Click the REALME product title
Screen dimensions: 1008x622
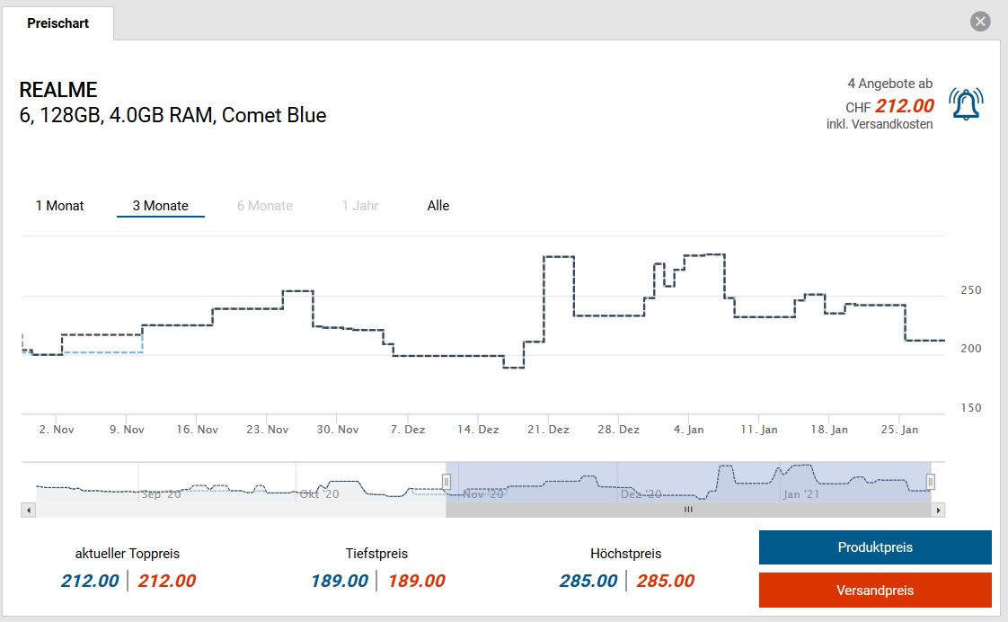[x=58, y=91]
